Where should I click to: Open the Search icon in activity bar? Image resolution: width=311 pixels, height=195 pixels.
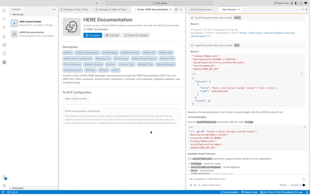(x=4, y=19)
